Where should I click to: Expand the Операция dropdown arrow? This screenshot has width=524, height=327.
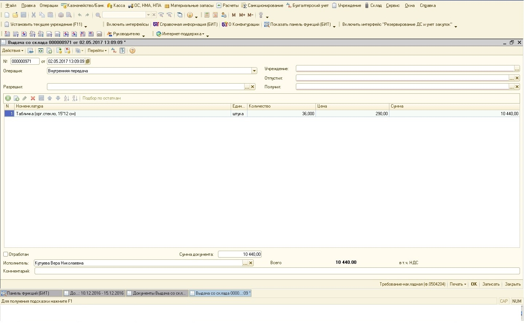[x=254, y=71]
